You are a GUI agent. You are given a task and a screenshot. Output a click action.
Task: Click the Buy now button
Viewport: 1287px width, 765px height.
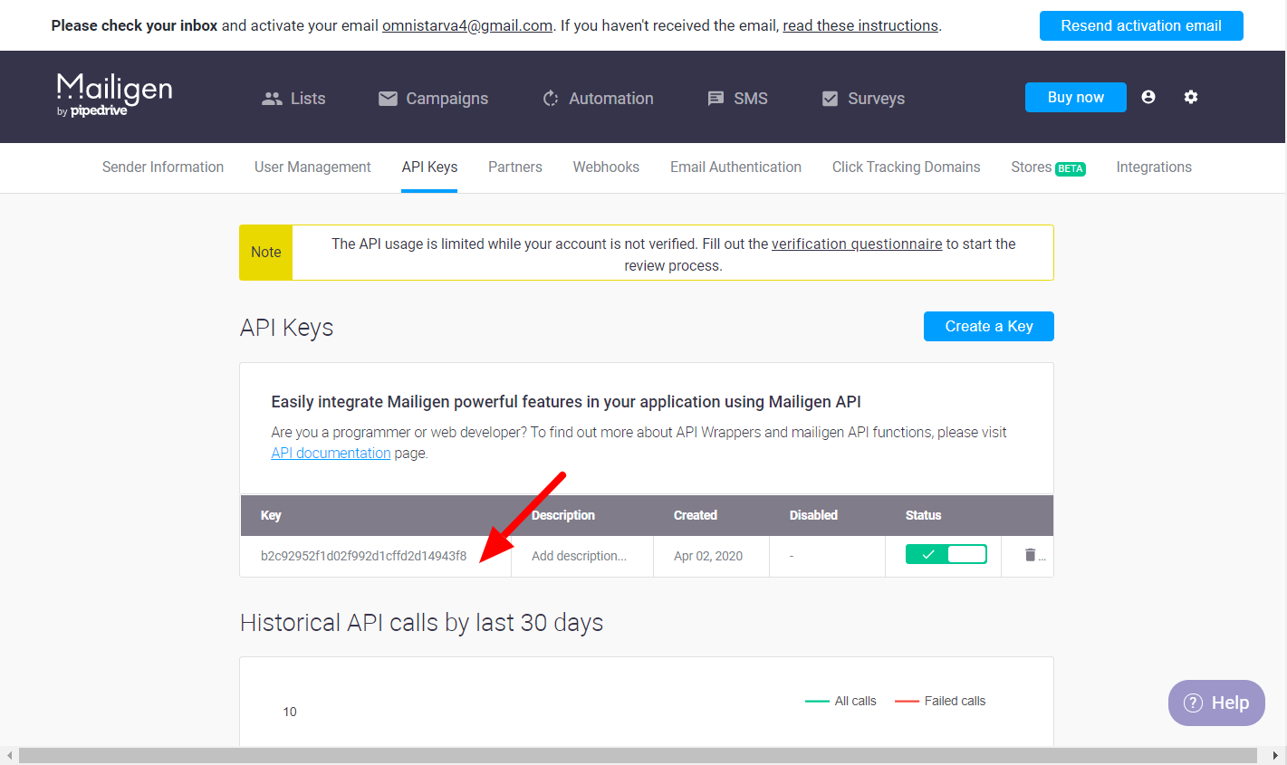pos(1076,97)
